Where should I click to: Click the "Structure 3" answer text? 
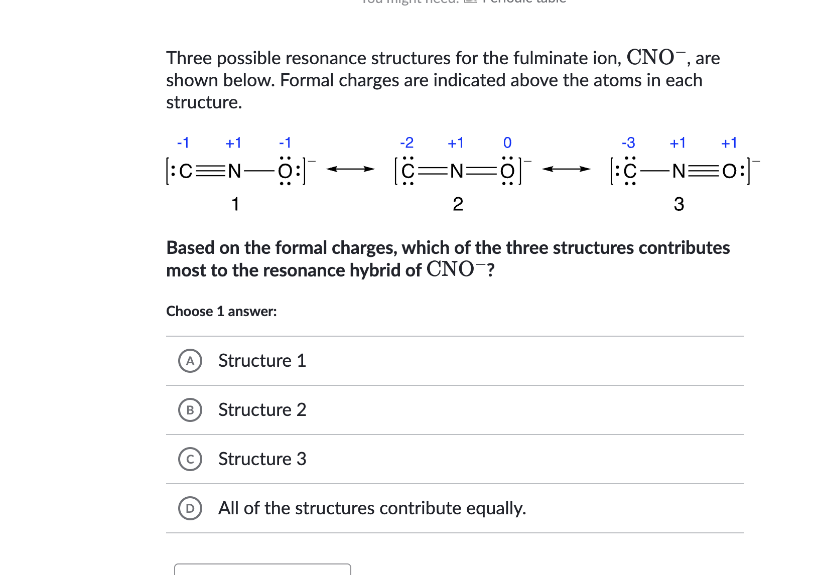262,459
